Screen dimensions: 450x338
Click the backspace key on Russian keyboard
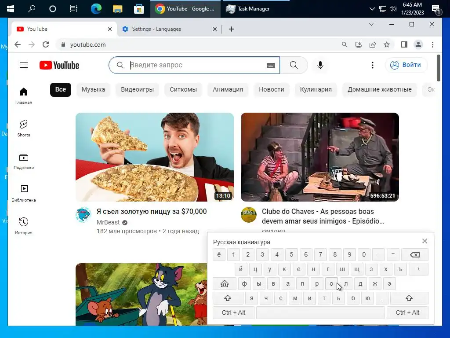(415, 255)
